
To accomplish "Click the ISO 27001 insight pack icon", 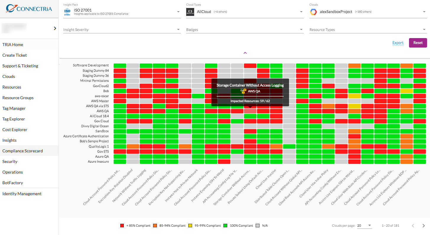I will pos(67,12).
